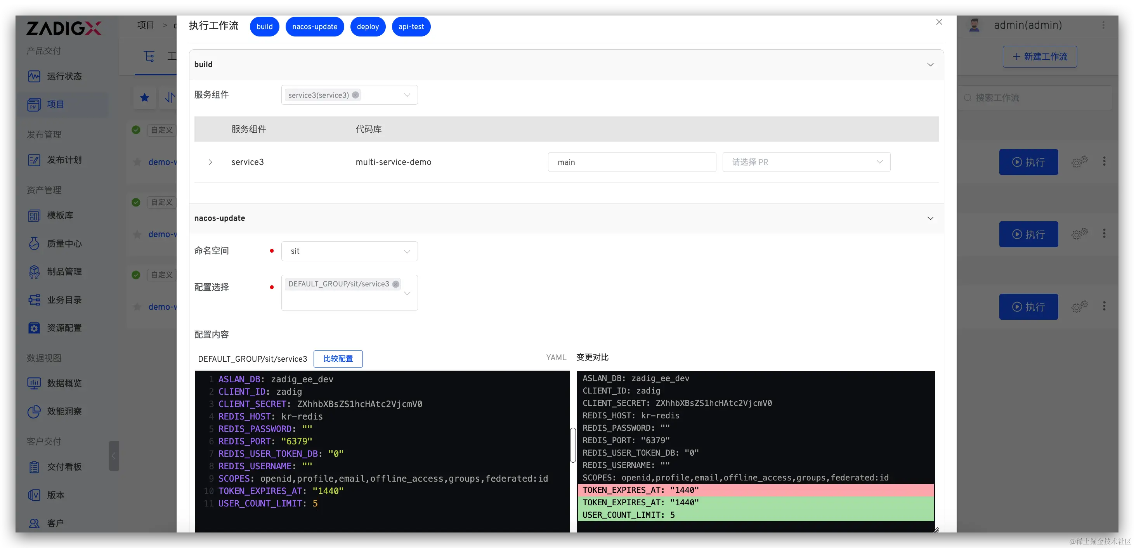
Task: Click the nacos-update stage pill
Action: tap(314, 27)
